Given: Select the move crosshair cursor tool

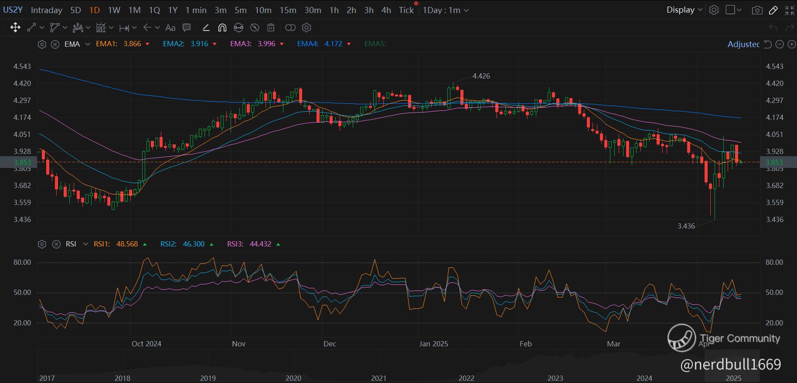Looking at the screenshot, I should pyautogui.click(x=15, y=28).
